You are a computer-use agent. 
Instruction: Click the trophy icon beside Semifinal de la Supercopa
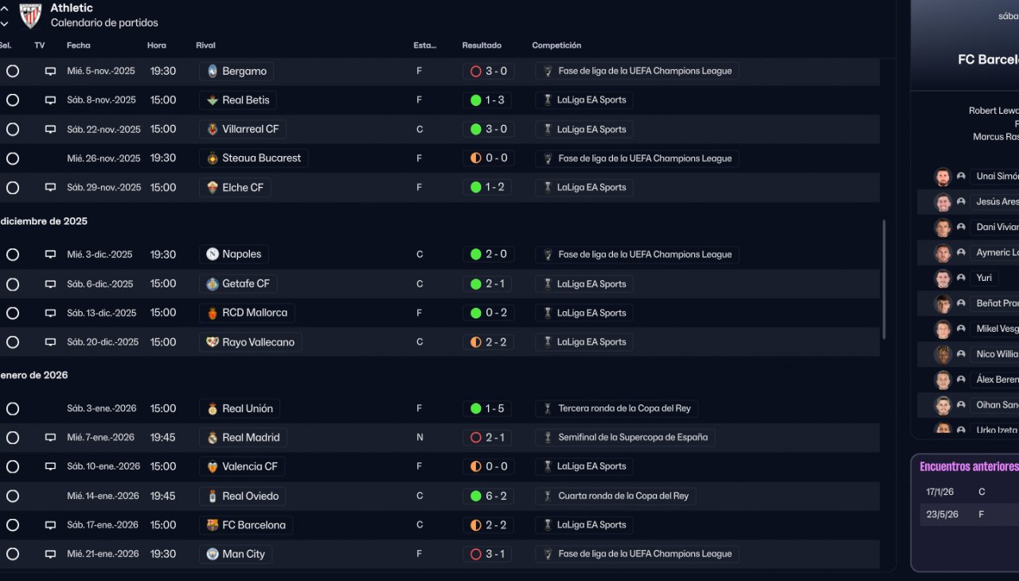(x=548, y=438)
